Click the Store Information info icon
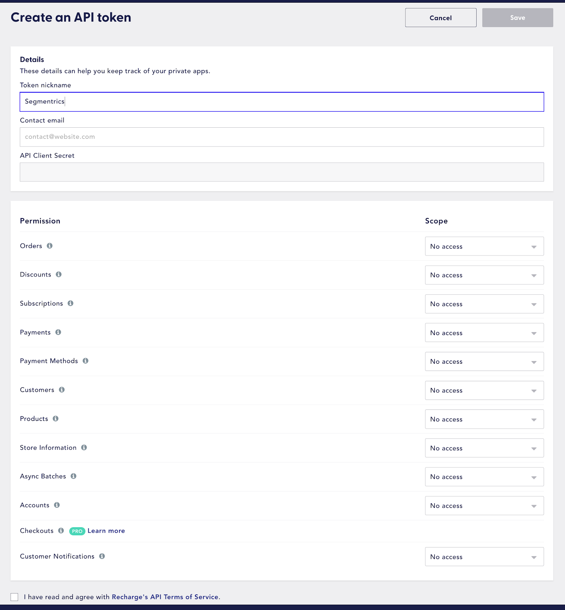 [84, 448]
